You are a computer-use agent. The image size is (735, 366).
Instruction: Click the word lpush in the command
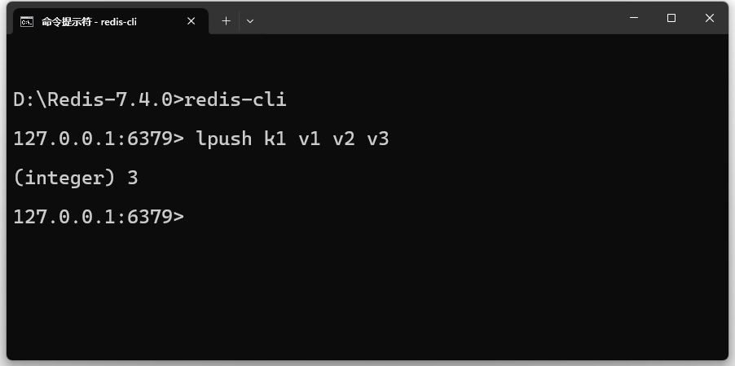[223, 139]
